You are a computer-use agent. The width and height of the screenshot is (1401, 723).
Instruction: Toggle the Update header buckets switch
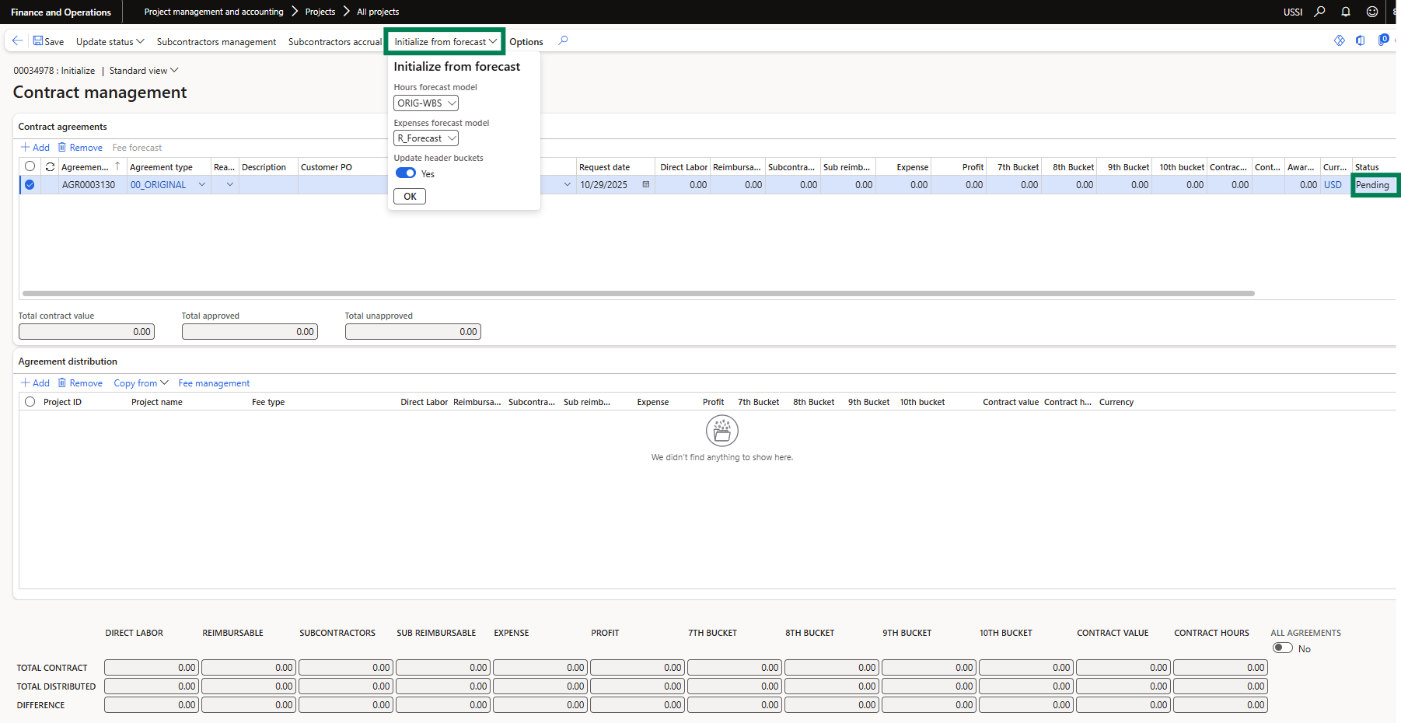click(406, 173)
